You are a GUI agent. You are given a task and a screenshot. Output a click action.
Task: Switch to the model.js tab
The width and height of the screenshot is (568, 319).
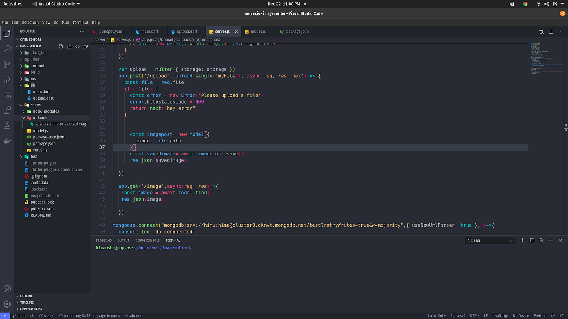[x=258, y=32]
